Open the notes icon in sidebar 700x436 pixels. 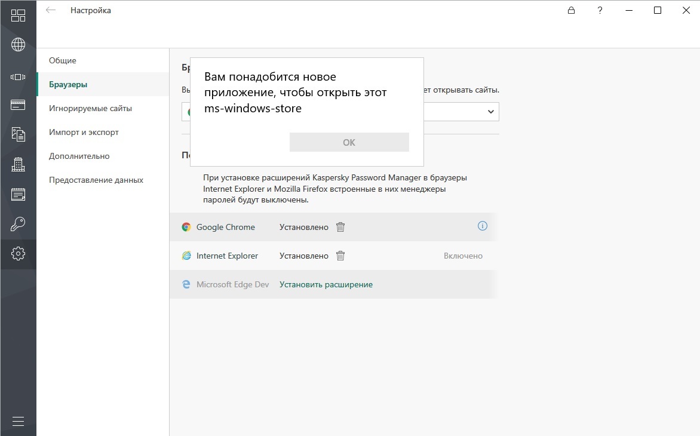pos(18,194)
